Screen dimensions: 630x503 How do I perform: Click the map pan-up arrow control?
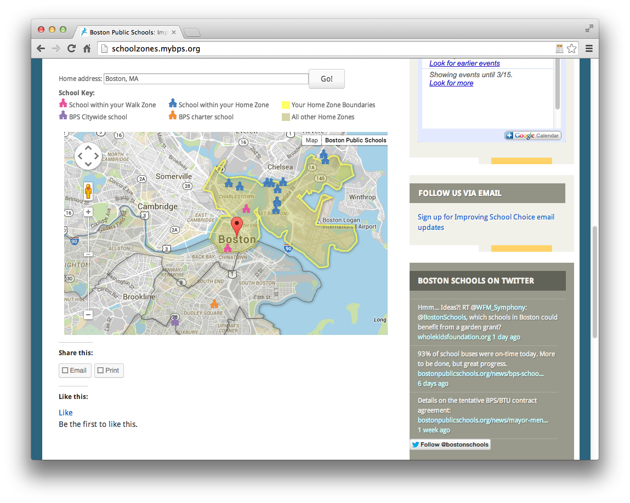pyautogui.click(x=88, y=147)
